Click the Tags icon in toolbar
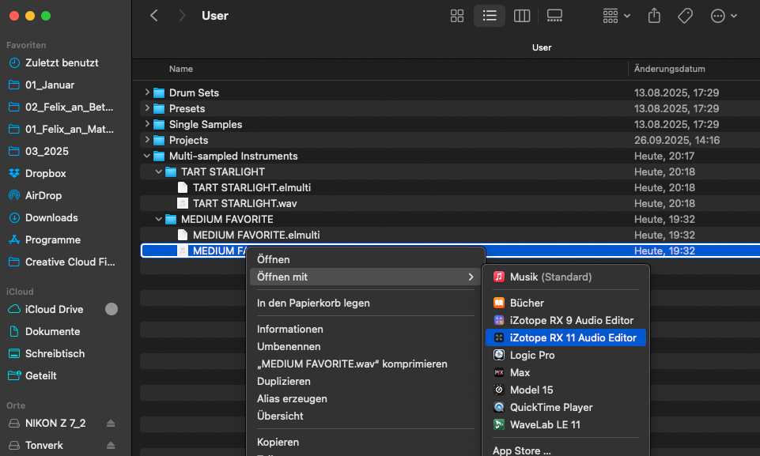This screenshot has width=760, height=456. 685,16
